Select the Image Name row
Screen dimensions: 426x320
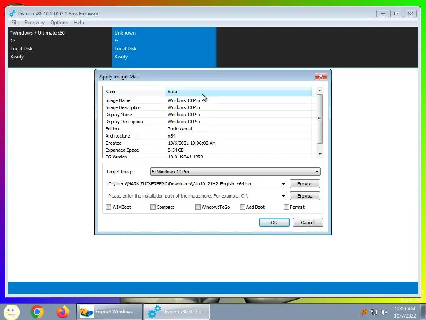coord(209,100)
